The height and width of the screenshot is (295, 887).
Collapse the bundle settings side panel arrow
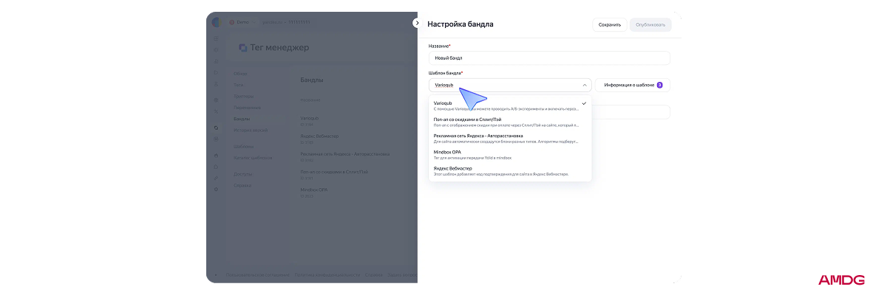pos(416,23)
